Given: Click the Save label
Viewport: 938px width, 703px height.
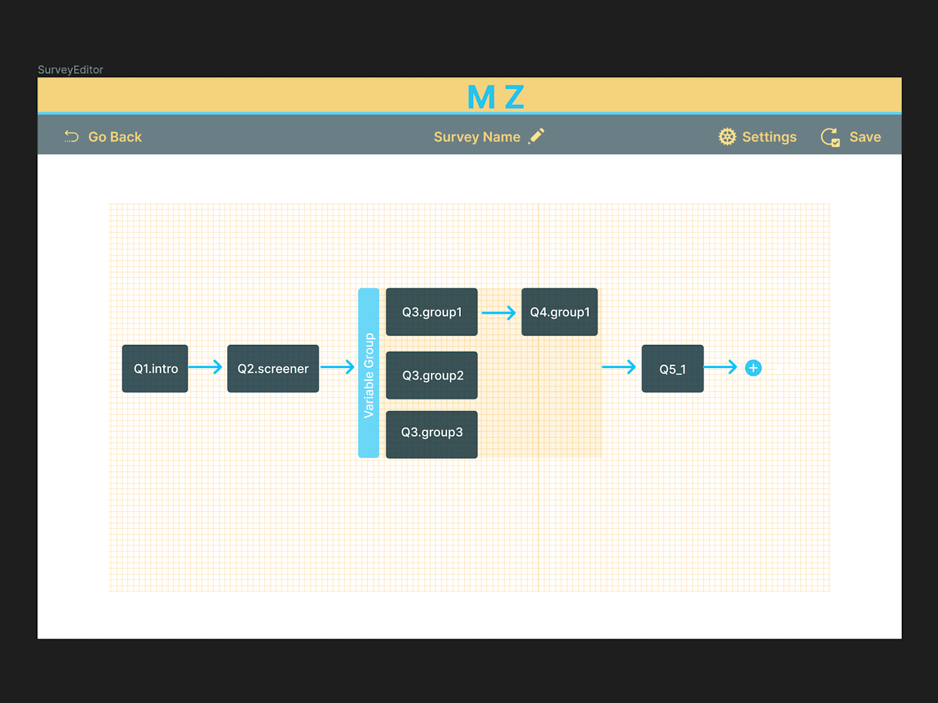Looking at the screenshot, I should 865,137.
